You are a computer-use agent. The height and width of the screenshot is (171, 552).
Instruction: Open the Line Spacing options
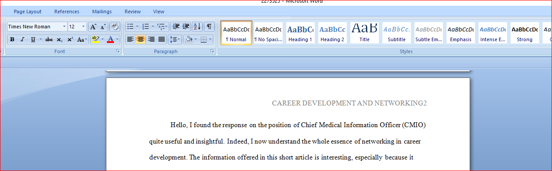click(175, 39)
